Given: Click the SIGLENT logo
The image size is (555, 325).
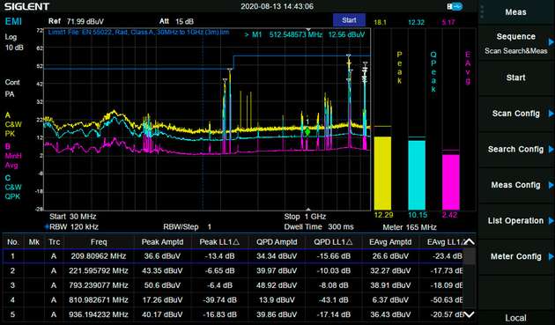Looking at the screenshot, I should (x=26, y=6).
